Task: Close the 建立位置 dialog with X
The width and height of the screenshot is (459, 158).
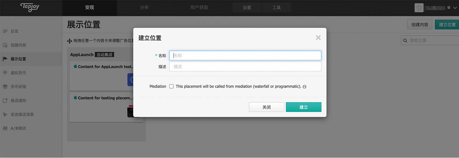Action: (318, 38)
